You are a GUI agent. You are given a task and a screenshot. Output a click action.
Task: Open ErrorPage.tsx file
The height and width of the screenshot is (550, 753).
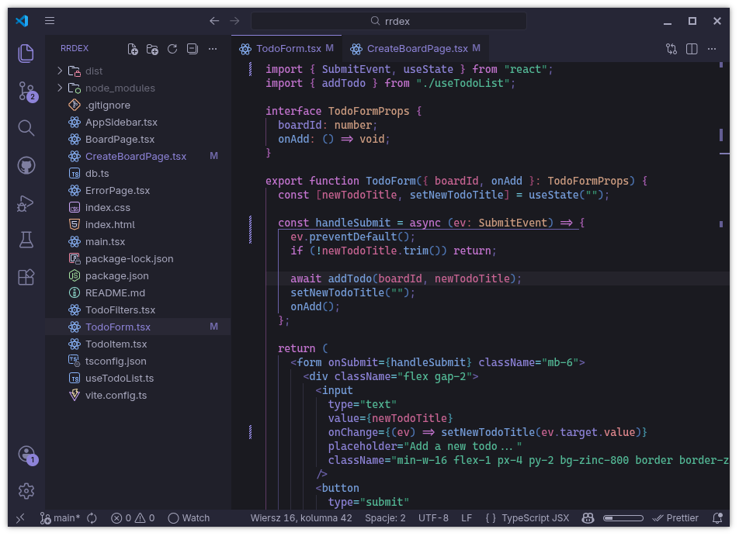pos(138,191)
